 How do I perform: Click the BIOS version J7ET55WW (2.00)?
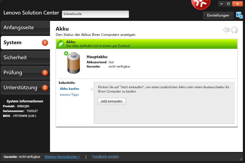tap(24, 116)
